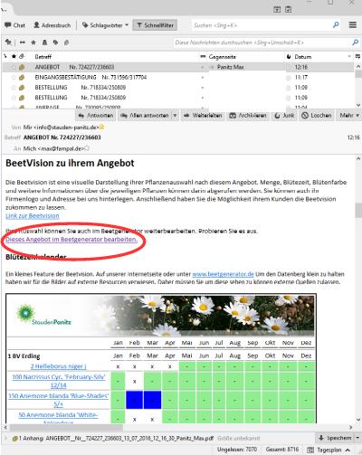Mark the message as Junk
The image size is (362, 455).
coord(284,116)
